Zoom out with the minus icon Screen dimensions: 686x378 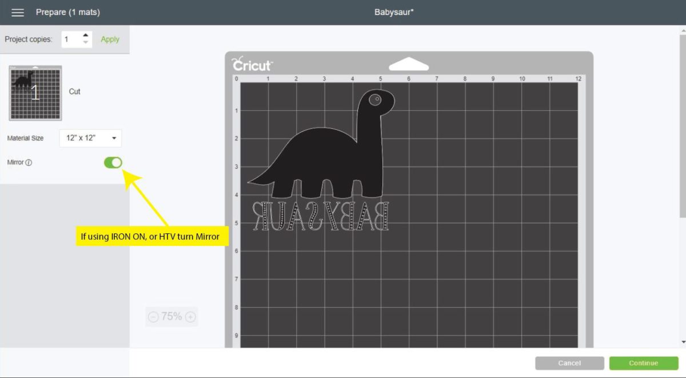point(153,317)
